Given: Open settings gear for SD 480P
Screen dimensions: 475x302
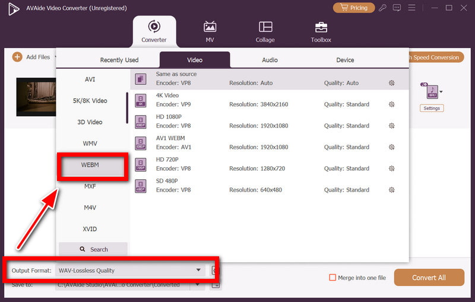Looking at the screenshot, I should pyautogui.click(x=392, y=190).
